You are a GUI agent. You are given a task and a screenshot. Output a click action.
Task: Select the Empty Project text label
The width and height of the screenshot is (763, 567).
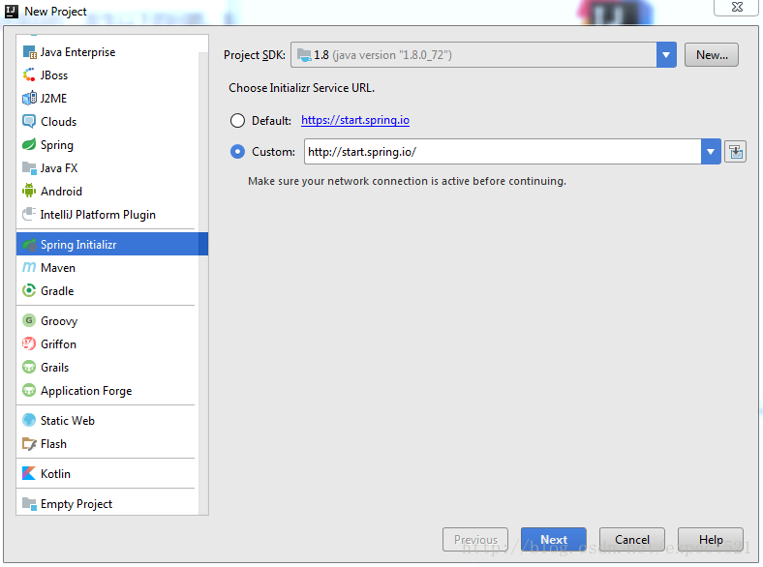click(x=76, y=504)
